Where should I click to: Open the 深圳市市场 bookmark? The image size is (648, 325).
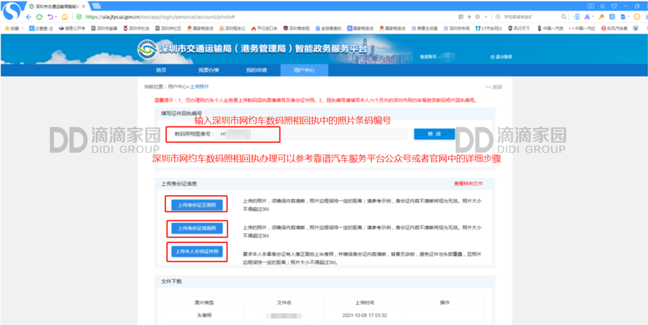coord(457,28)
